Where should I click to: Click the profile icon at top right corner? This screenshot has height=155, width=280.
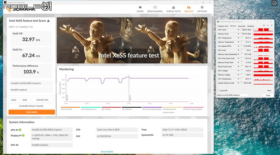pos(274,3)
